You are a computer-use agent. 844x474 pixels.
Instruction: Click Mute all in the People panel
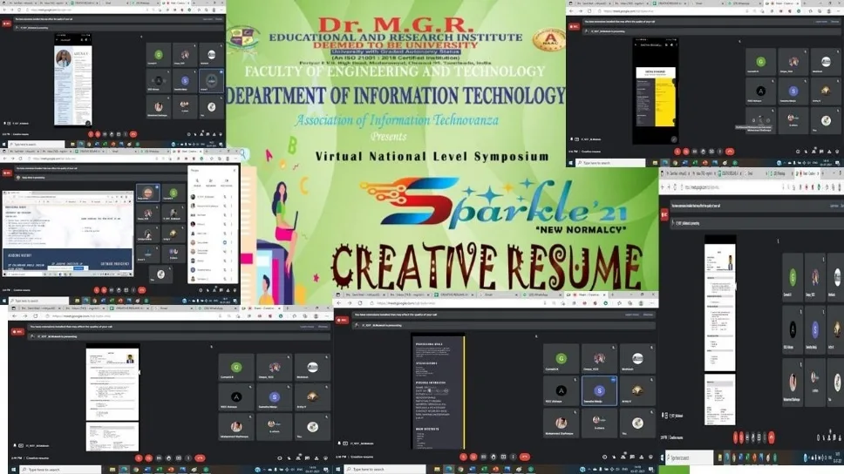(197, 183)
